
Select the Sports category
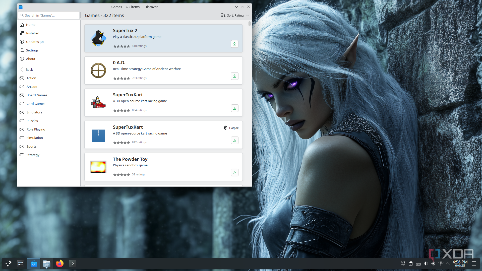coord(49,146)
